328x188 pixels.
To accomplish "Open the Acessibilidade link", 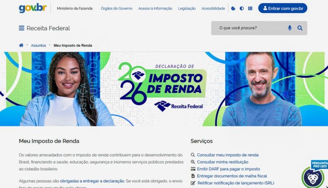I will [213, 8].
